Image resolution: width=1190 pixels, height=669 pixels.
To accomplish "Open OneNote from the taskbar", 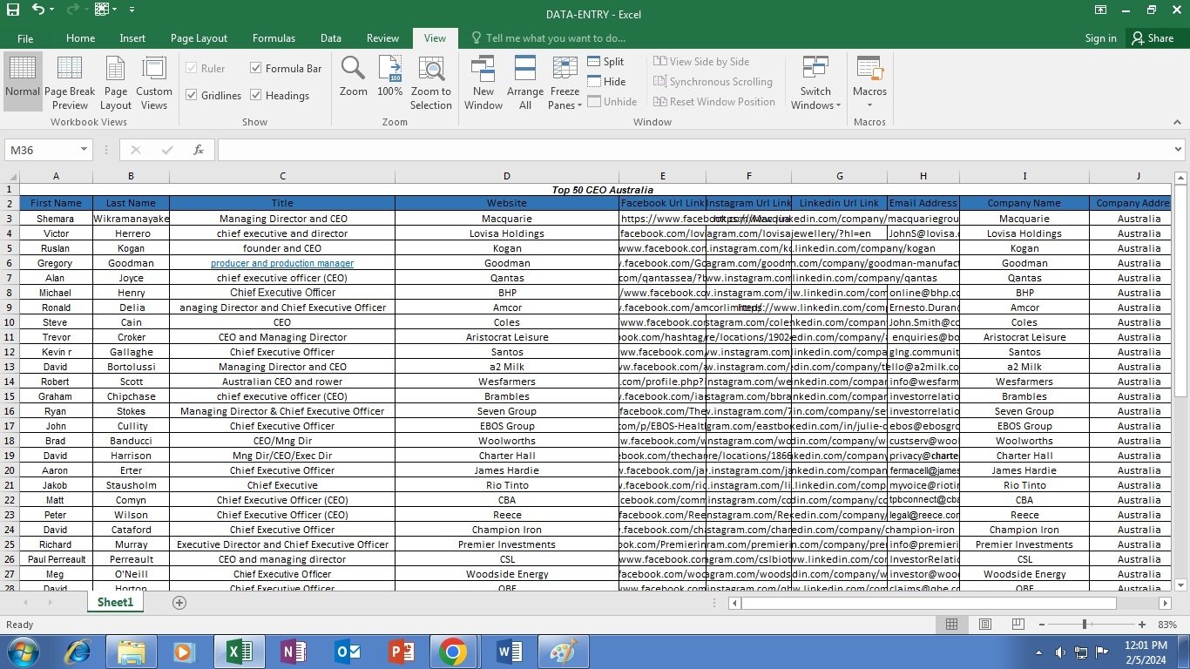I will pyautogui.click(x=293, y=652).
